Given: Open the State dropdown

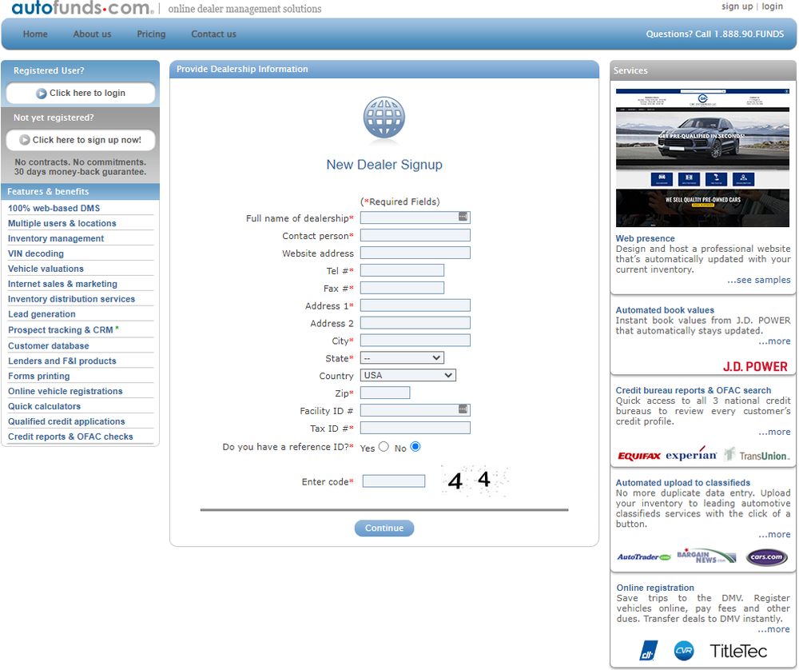Looking at the screenshot, I should 402,358.
